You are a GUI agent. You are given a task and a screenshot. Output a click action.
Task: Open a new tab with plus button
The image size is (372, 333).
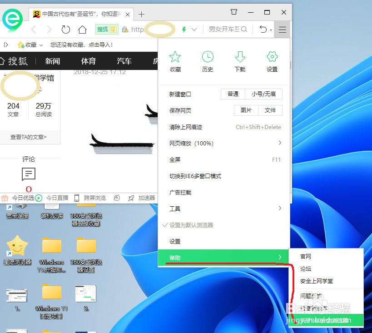[x=141, y=14]
